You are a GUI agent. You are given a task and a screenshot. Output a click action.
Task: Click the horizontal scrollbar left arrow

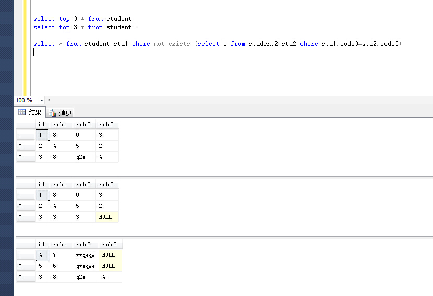(49, 100)
